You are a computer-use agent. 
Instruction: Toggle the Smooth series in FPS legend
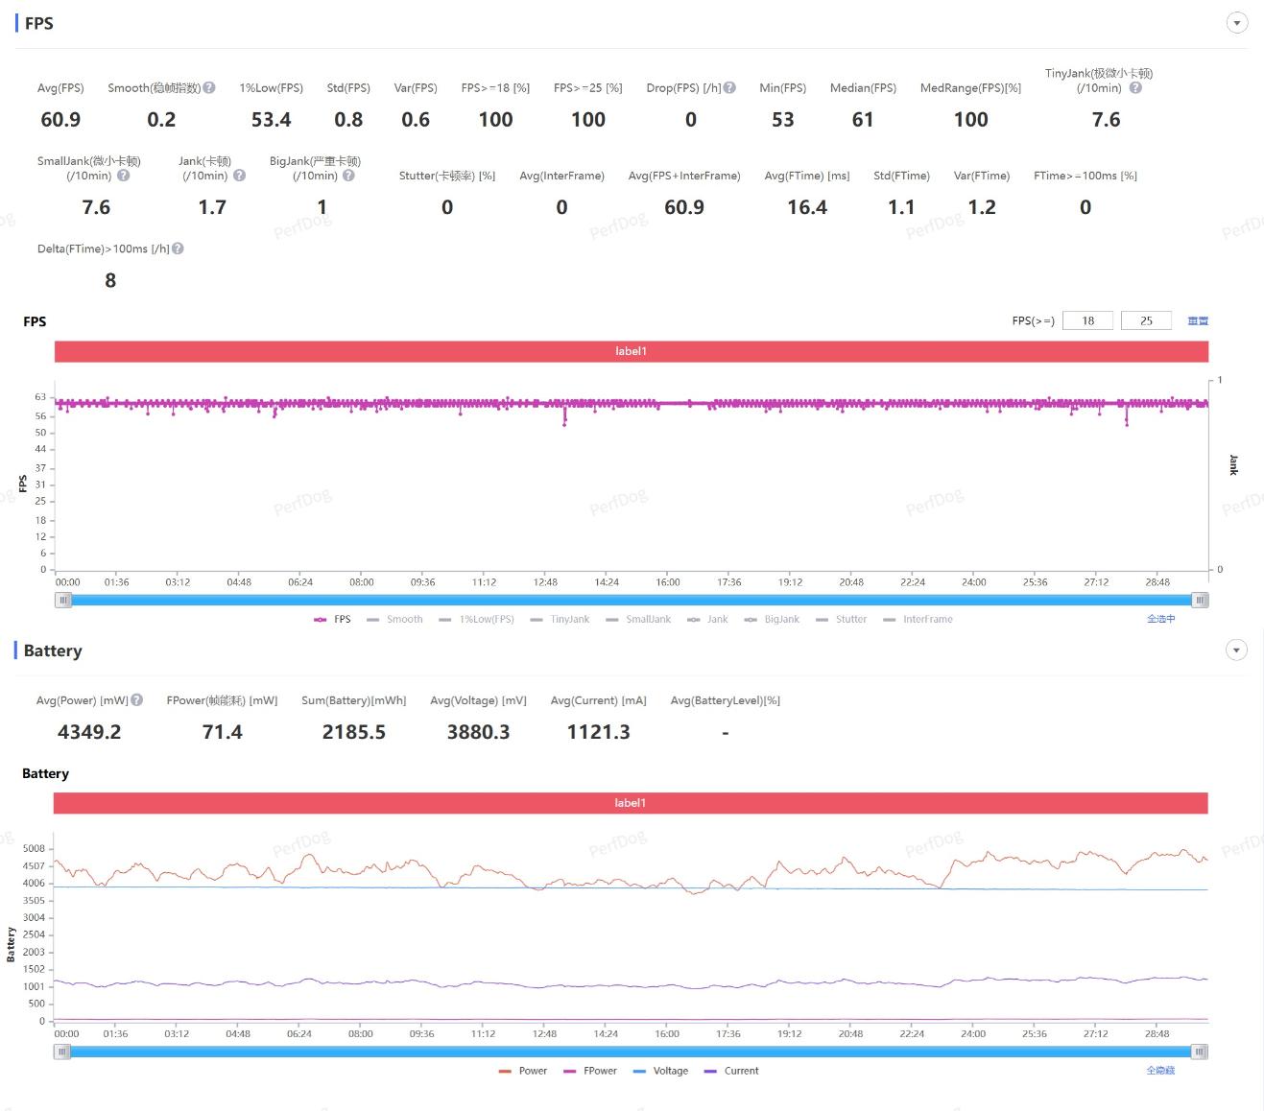tap(394, 620)
